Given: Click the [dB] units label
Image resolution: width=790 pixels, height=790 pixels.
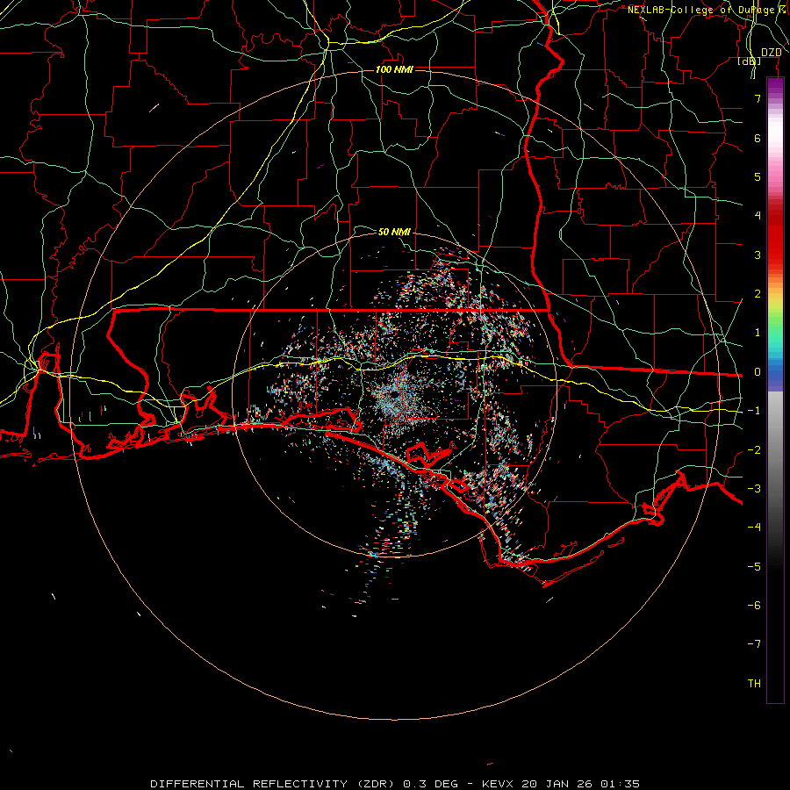Looking at the screenshot, I should pyautogui.click(x=750, y=61).
